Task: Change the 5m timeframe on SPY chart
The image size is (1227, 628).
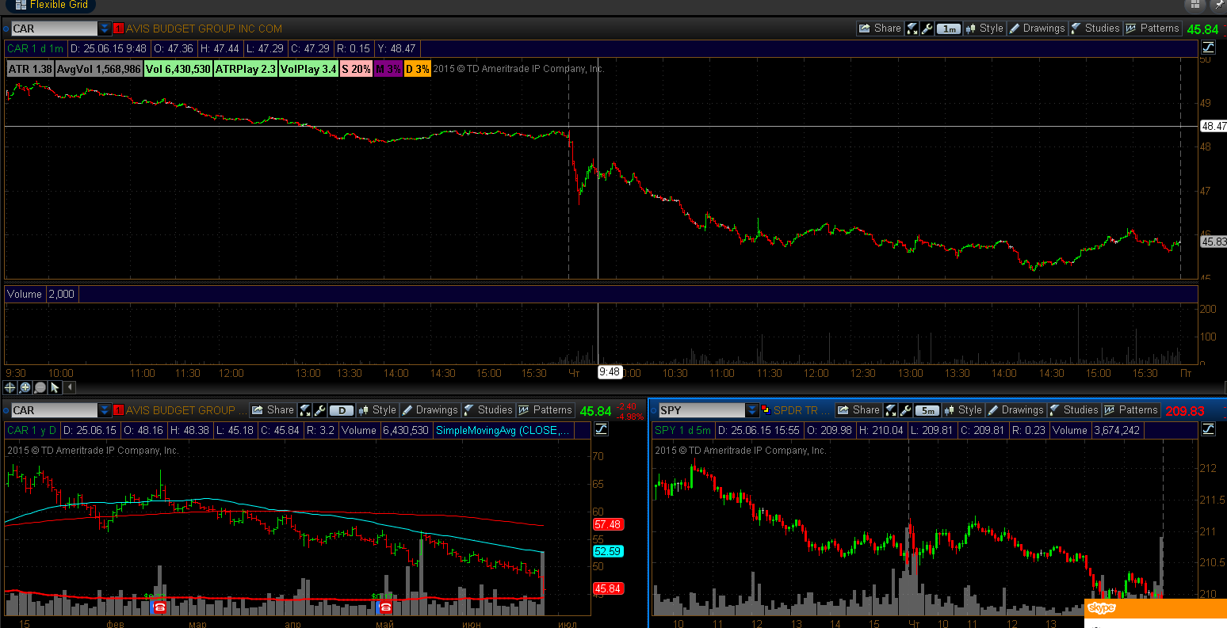Action: [927, 410]
